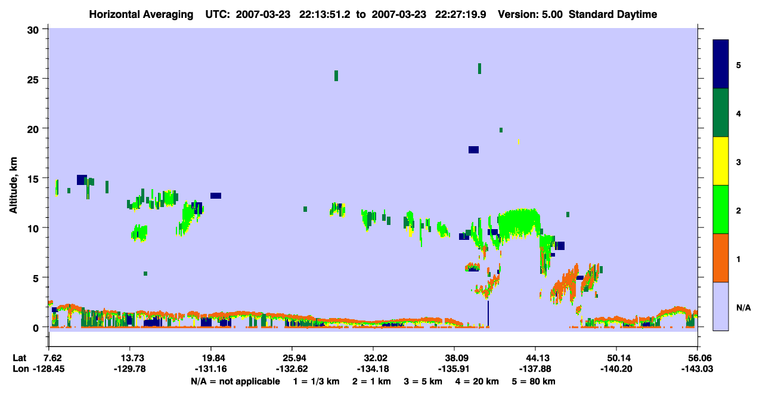Click the orange level 1 legend swatch
775x398 pixels.
pyautogui.click(x=721, y=258)
